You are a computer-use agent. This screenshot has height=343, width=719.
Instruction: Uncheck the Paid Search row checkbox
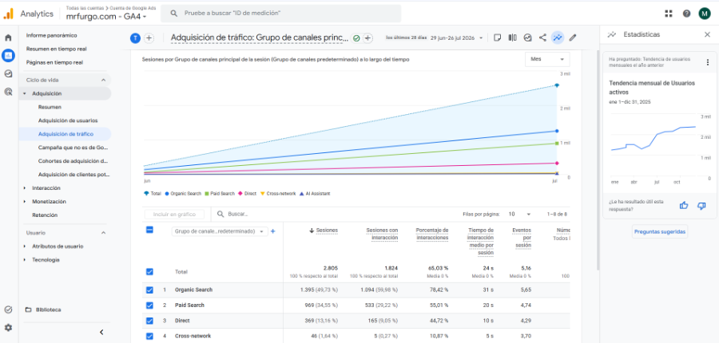pos(149,305)
